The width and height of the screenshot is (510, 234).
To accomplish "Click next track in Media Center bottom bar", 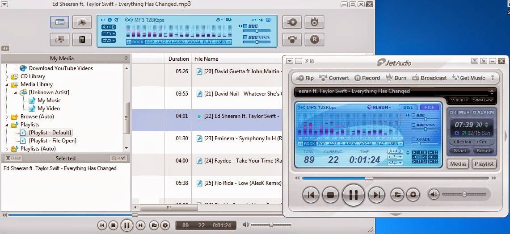I will pyautogui.click(x=140, y=225).
